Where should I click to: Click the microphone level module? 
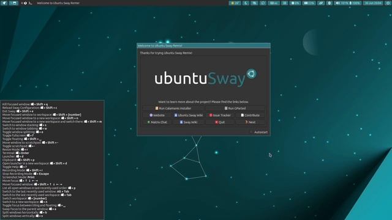[355, 3]
